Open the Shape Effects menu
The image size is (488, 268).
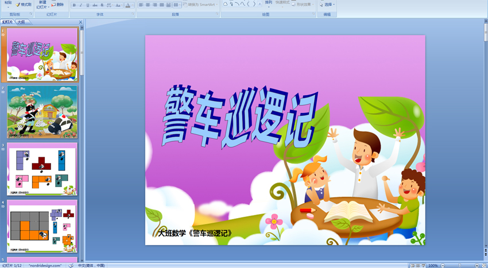[x=303, y=5]
